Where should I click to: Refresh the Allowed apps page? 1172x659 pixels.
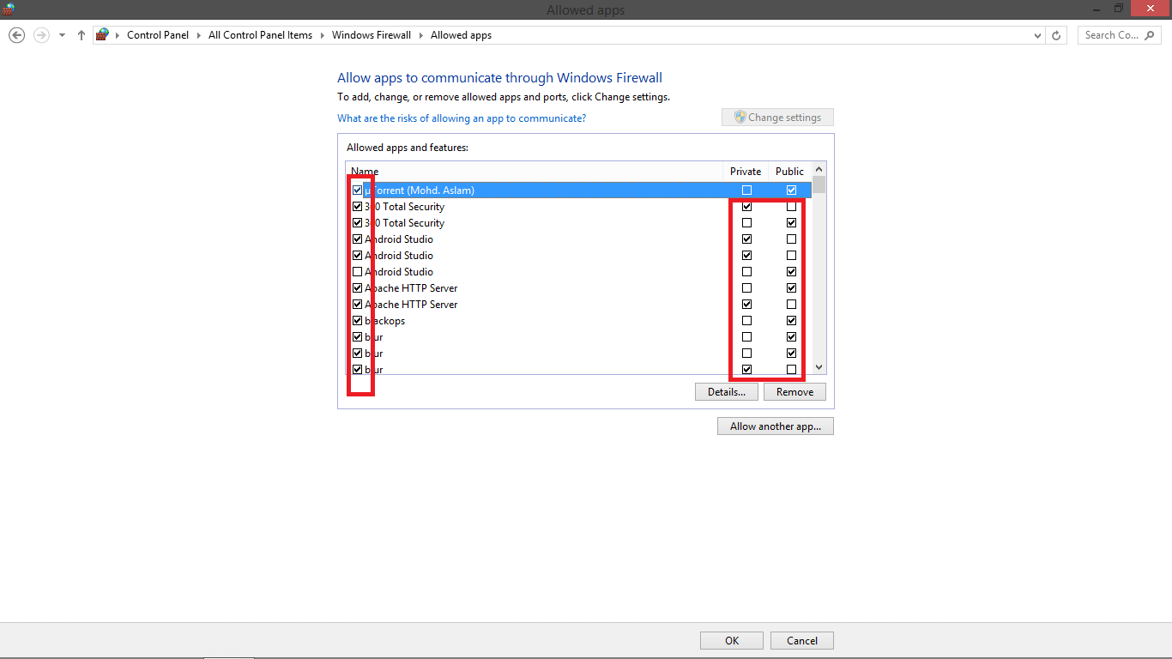1056,35
